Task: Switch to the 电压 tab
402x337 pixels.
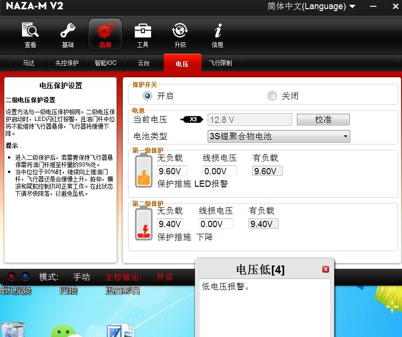Action: click(182, 63)
